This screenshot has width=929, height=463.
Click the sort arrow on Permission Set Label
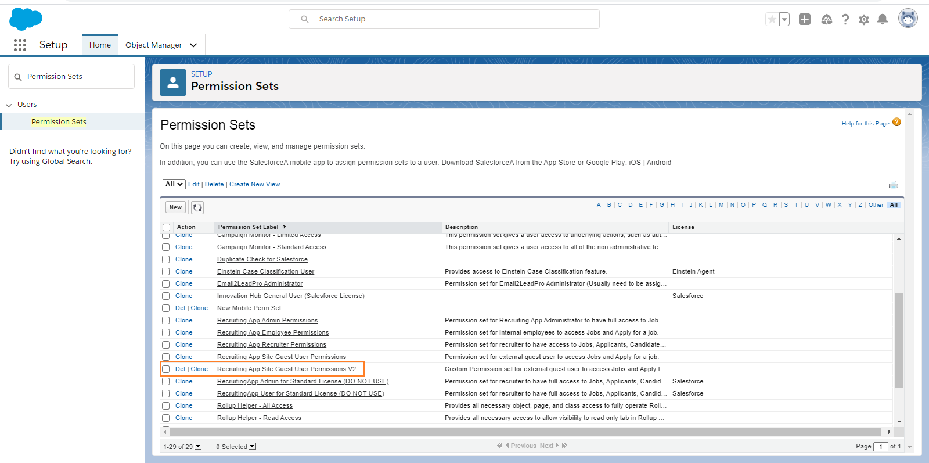point(284,227)
